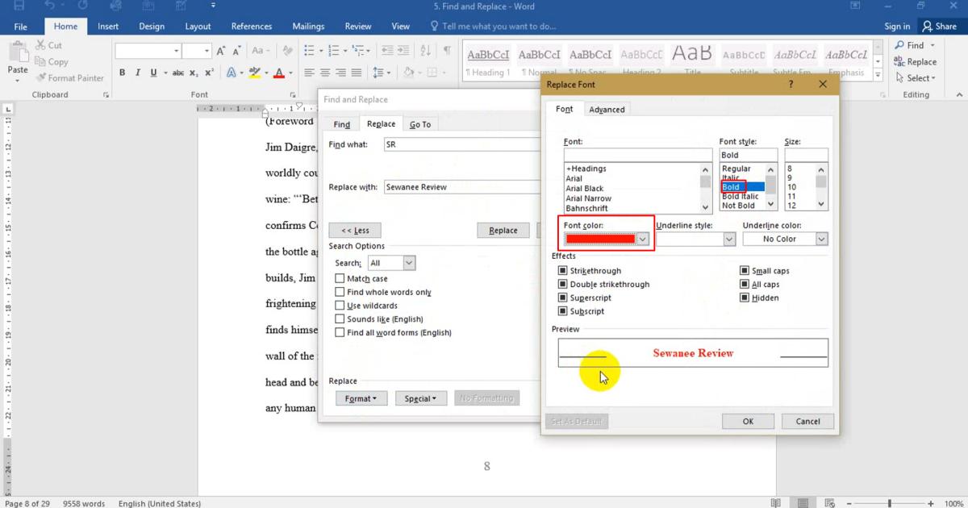The width and height of the screenshot is (968, 508).
Task: Click the Replace with text field
Action: (x=461, y=187)
